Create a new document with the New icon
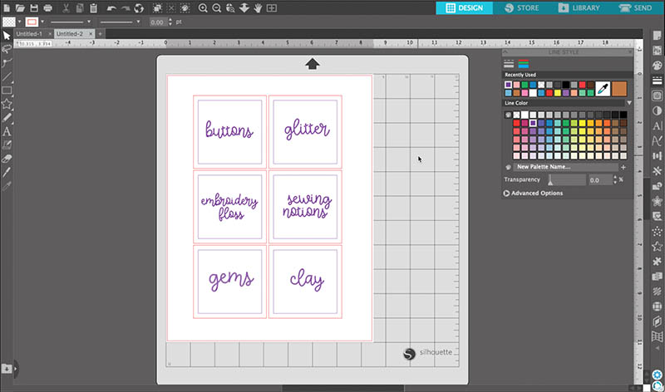 (x=7, y=8)
